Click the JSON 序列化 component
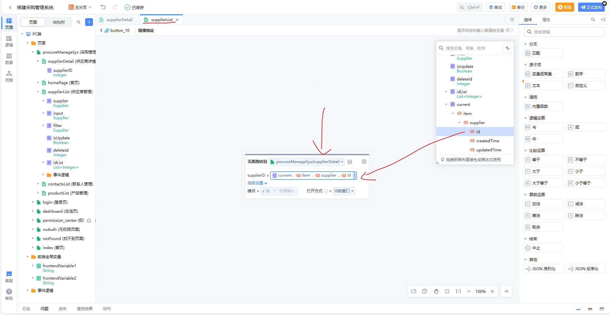Image resolution: width=610 pixels, height=315 pixels. pyautogui.click(x=543, y=269)
